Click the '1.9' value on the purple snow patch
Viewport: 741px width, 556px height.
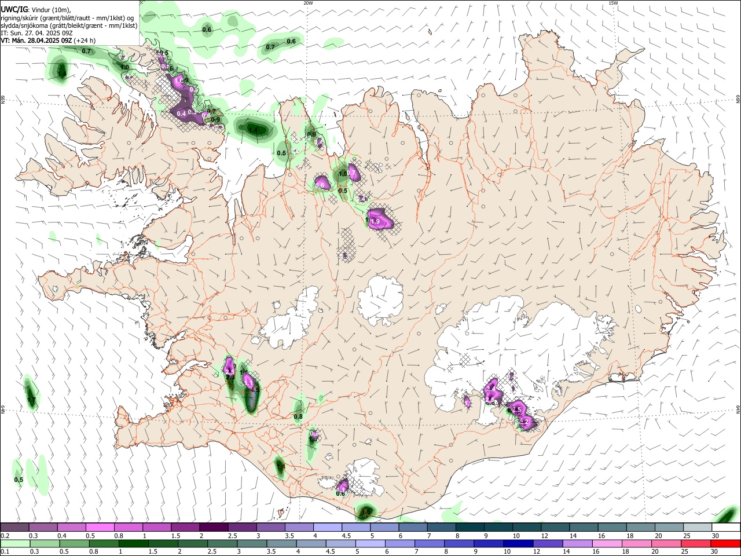point(375,222)
